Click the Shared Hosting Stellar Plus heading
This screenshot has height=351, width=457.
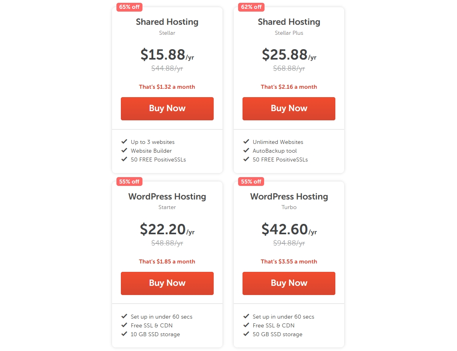pos(289,22)
